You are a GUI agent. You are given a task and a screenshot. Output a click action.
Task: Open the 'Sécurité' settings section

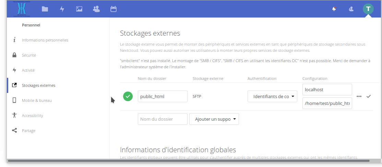(29, 55)
